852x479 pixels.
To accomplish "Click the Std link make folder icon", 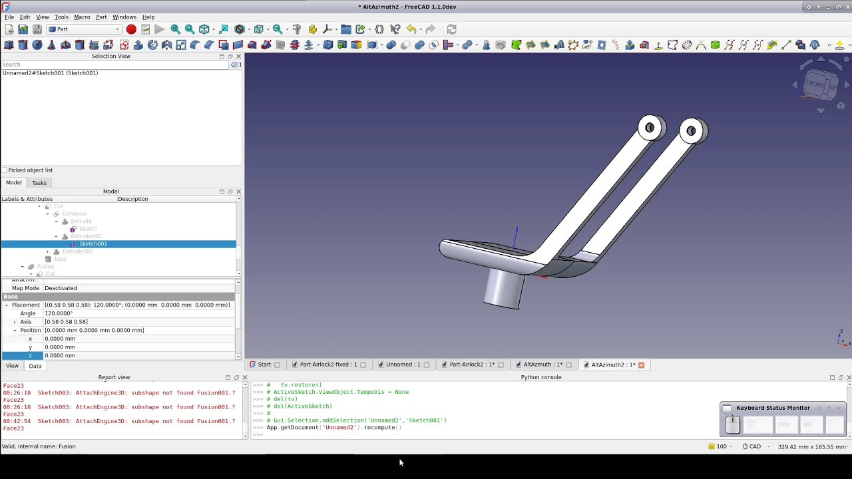I will pos(346,29).
